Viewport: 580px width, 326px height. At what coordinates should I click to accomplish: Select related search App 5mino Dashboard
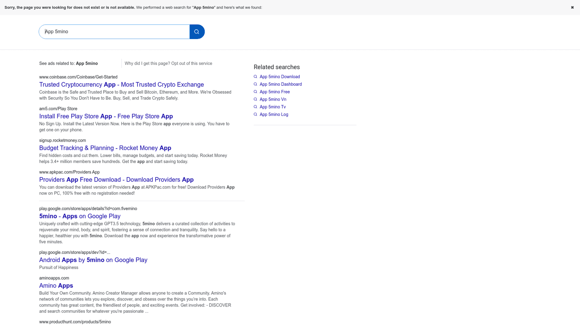click(x=281, y=84)
